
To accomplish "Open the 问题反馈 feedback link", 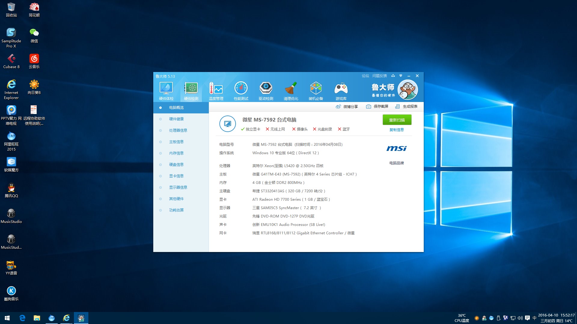I will [x=380, y=76].
